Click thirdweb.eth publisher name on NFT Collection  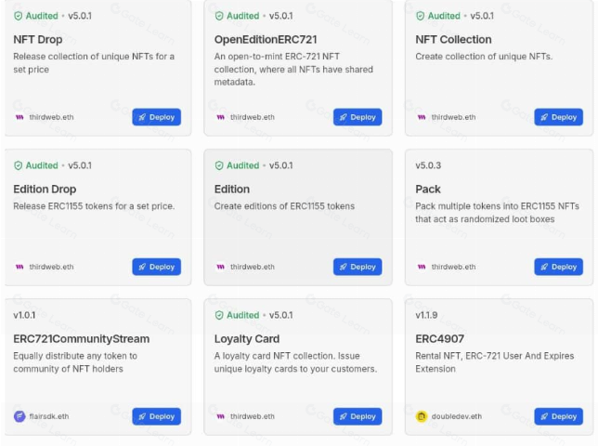pyautogui.click(x=453, y=117)
